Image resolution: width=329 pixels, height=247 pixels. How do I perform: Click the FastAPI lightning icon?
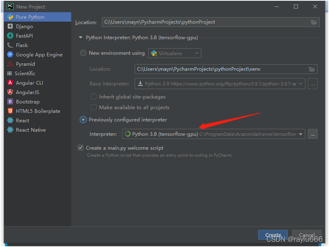pyautogui.click(x=10, y=36)
